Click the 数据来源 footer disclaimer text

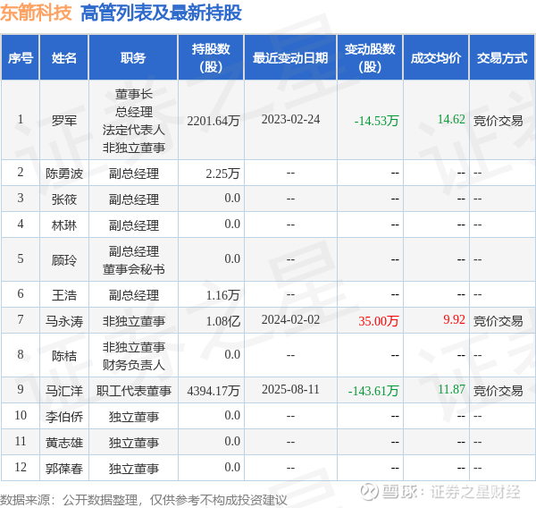144,500
